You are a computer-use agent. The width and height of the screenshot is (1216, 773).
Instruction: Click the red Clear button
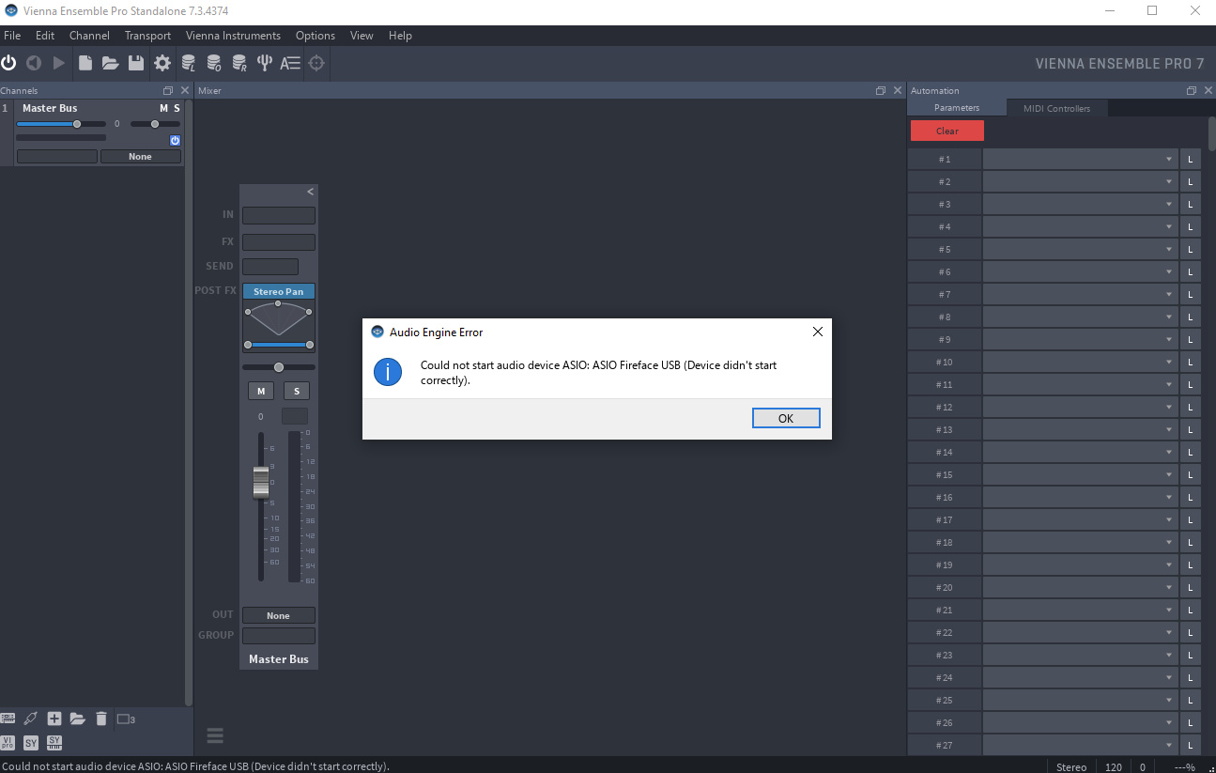[947, 131]
